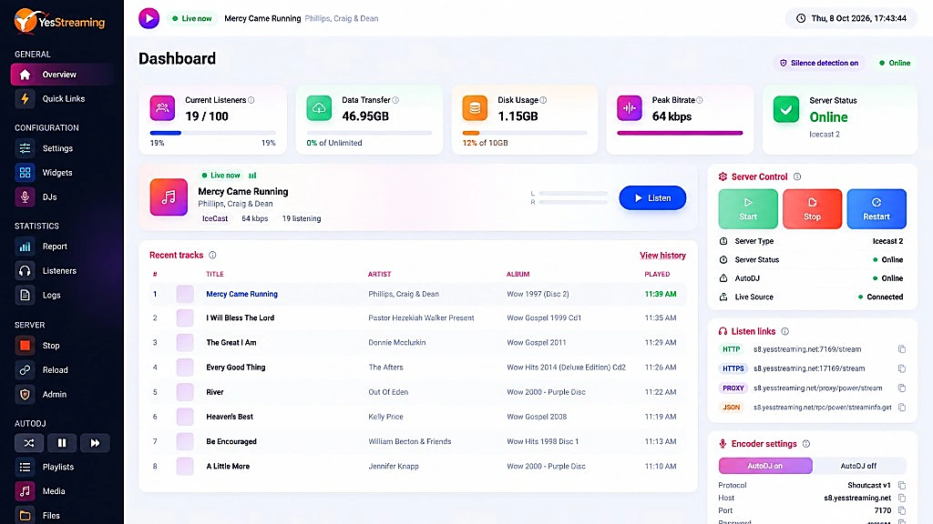933x524 pixels.
Task: Open the Settings page in the sidebar
Action: point(57,148)
